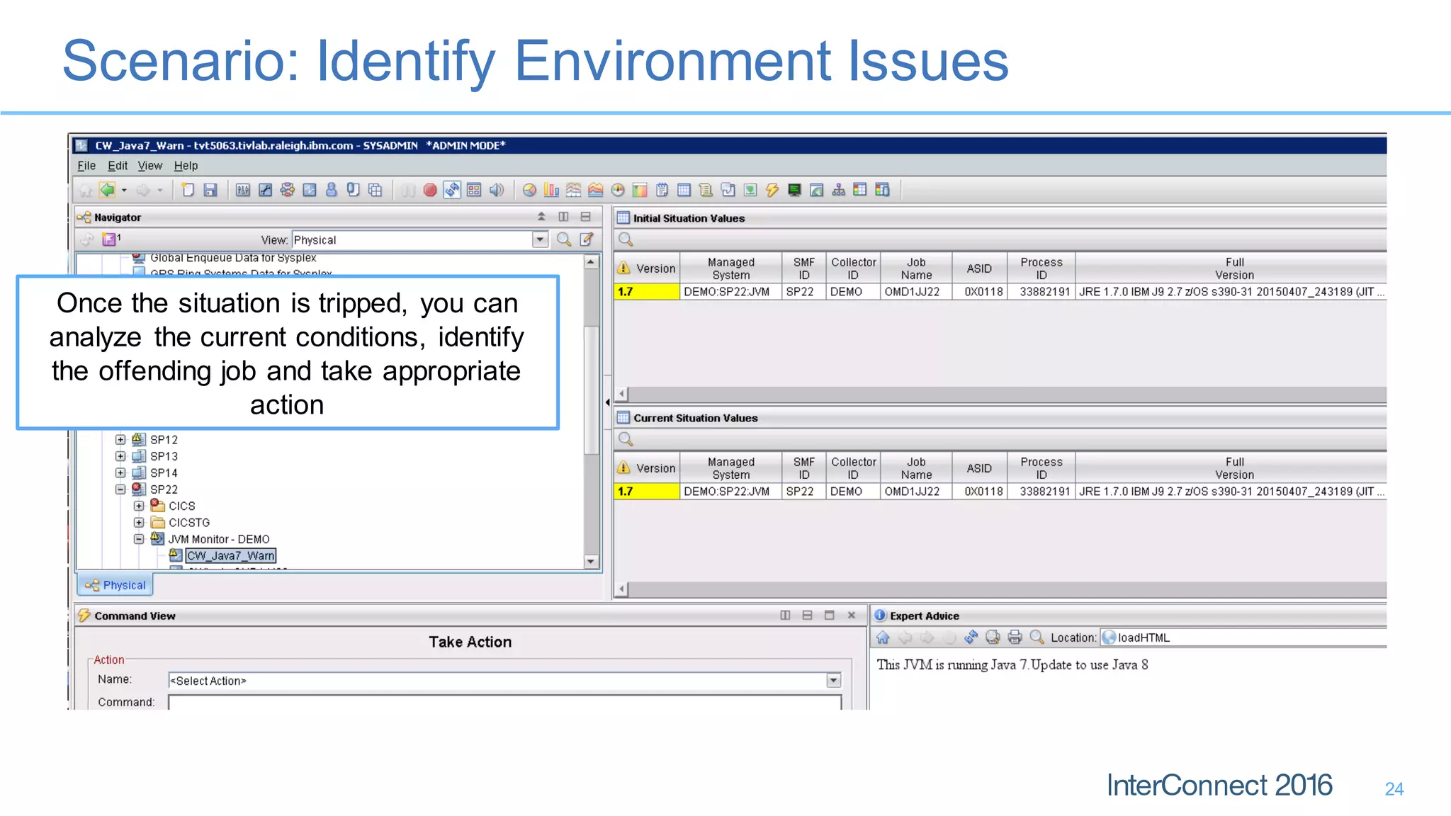Viewport: 1451px width, 816px height.
Task: Click magnifier icon in Navigator view bar
Action: pos(564,239)
